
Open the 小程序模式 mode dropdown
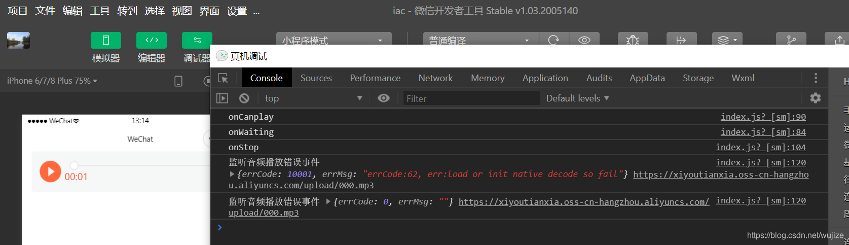pyautogui.click(x=334, y=40)
